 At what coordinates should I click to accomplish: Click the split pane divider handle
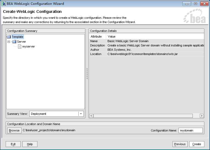point(87,74)
